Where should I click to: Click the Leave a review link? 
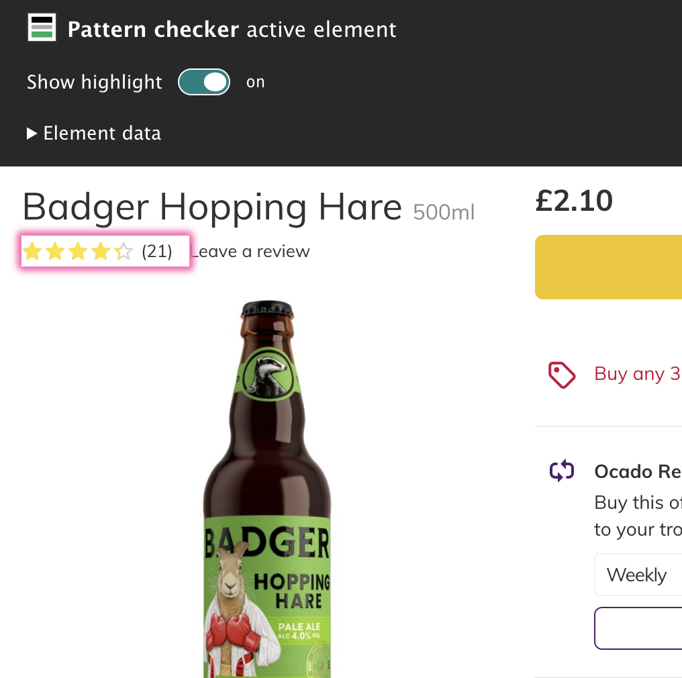(251, 252)
